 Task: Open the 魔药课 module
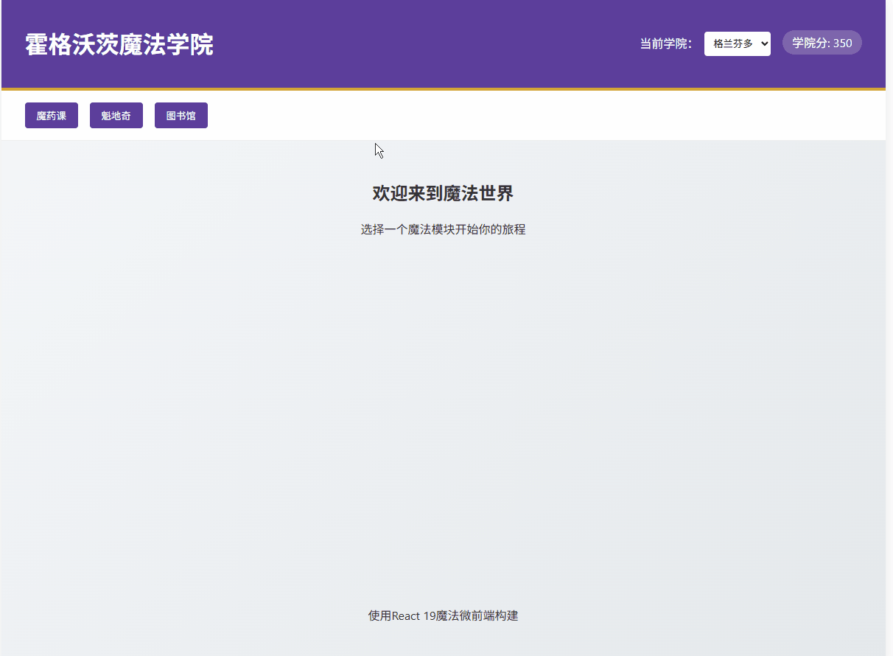pos(52,116)
